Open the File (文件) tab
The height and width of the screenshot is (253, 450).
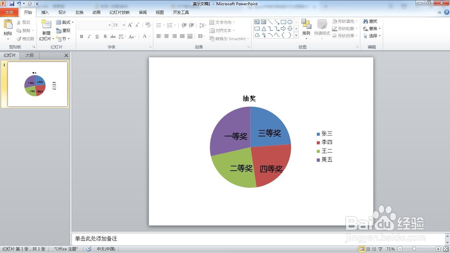[9, 13]
